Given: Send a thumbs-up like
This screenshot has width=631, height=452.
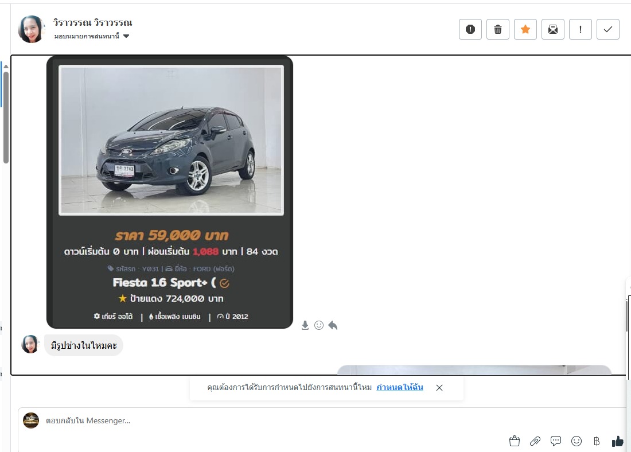Looking at the screenshot, I should point(617,441).
